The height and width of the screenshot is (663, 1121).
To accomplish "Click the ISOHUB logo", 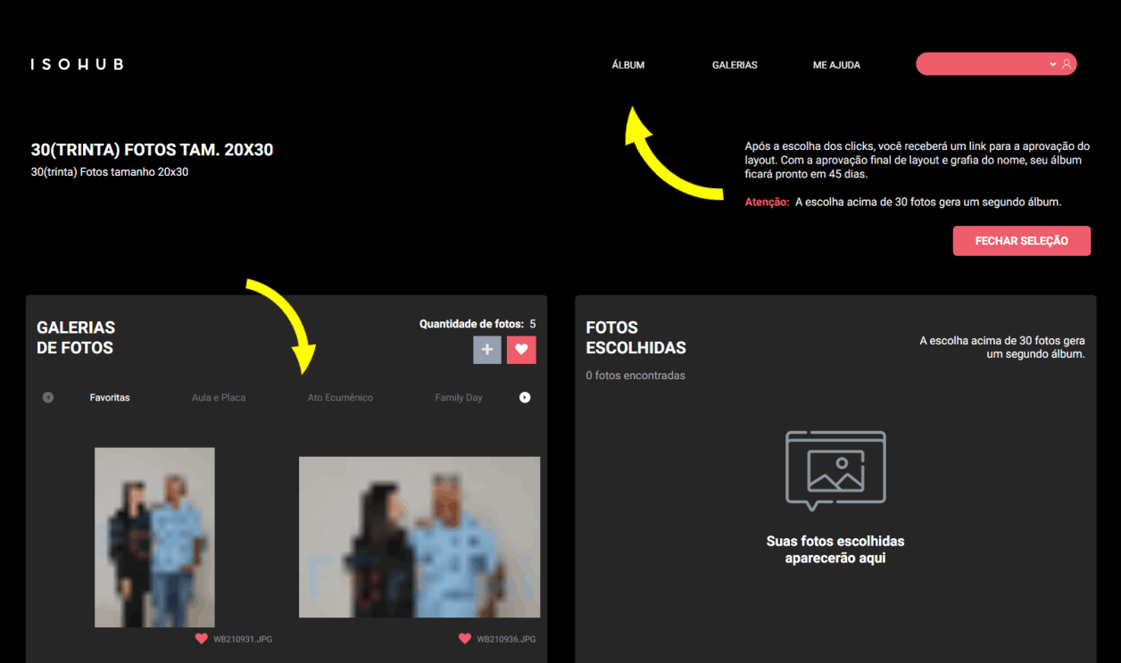I will (77, 64).
